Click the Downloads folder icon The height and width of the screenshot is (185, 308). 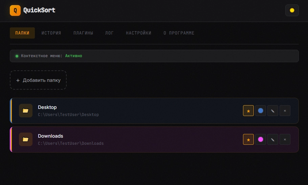[25, 139]
